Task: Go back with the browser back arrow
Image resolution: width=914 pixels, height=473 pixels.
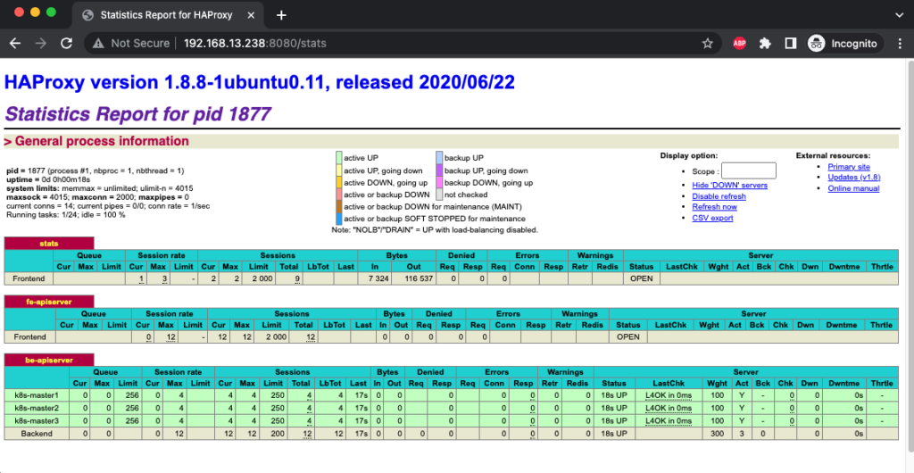Action: tap(16, 43)
